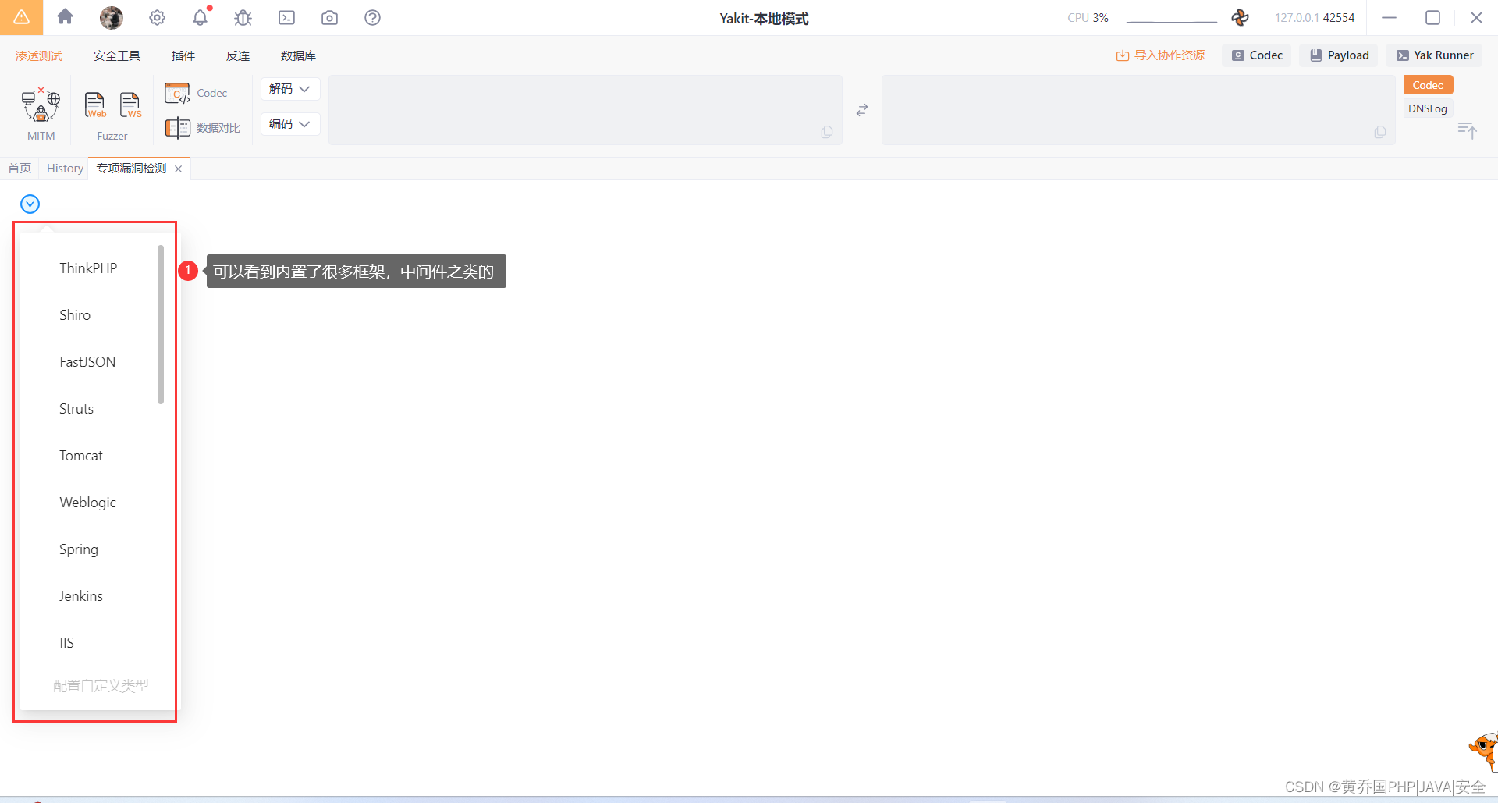Open the Codec tool in ribbon
Image resolution: width=1498 pixels, height=803 pixels.
(x=196, y=93)
